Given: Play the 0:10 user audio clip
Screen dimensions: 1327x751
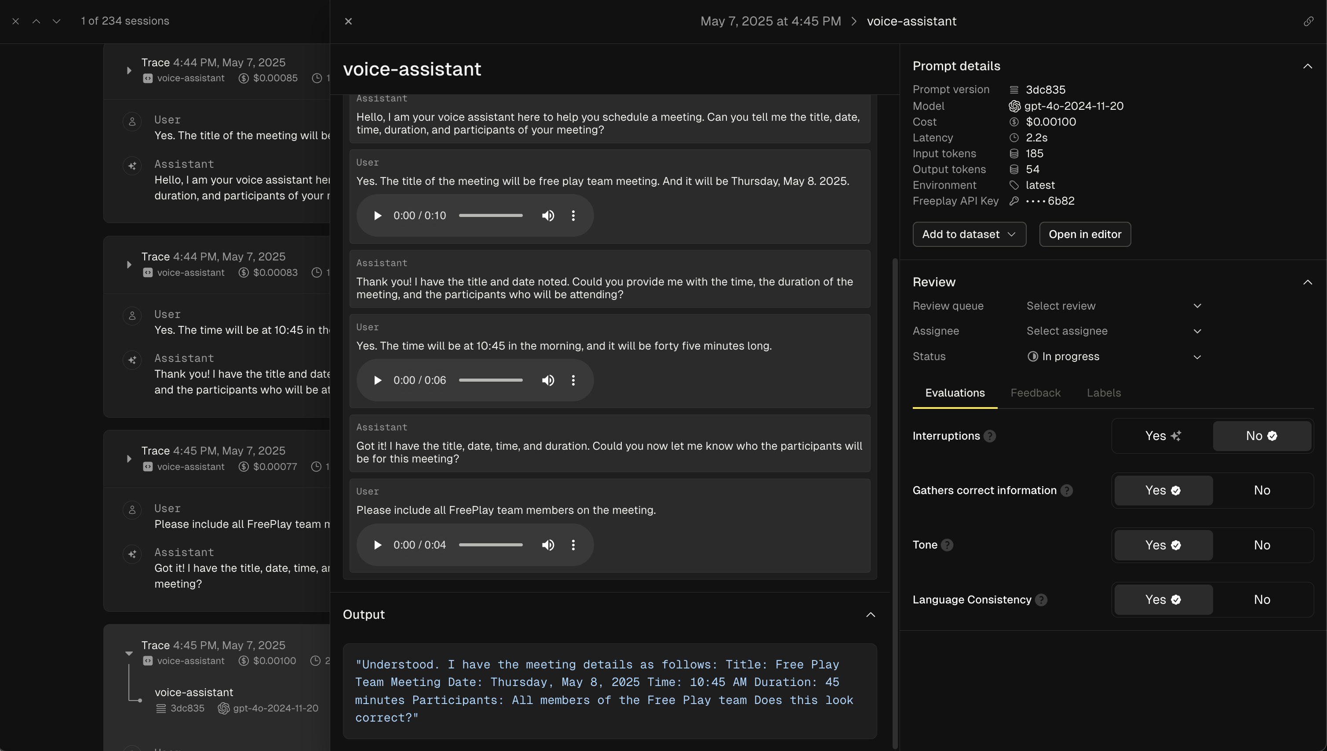Looking at the screenshot, I should click(x=377, y=216).
